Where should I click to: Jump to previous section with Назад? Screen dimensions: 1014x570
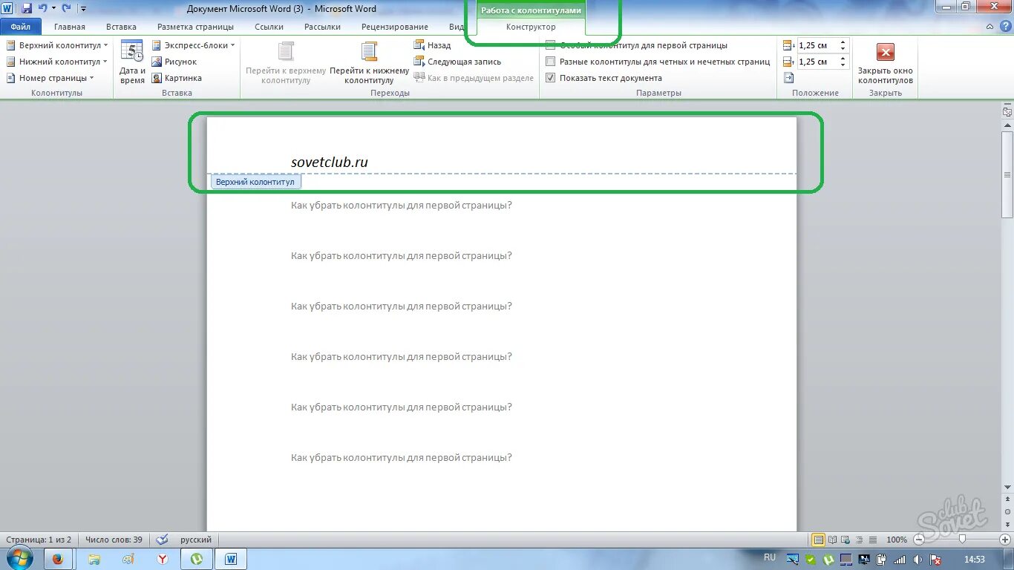[432, 45]
